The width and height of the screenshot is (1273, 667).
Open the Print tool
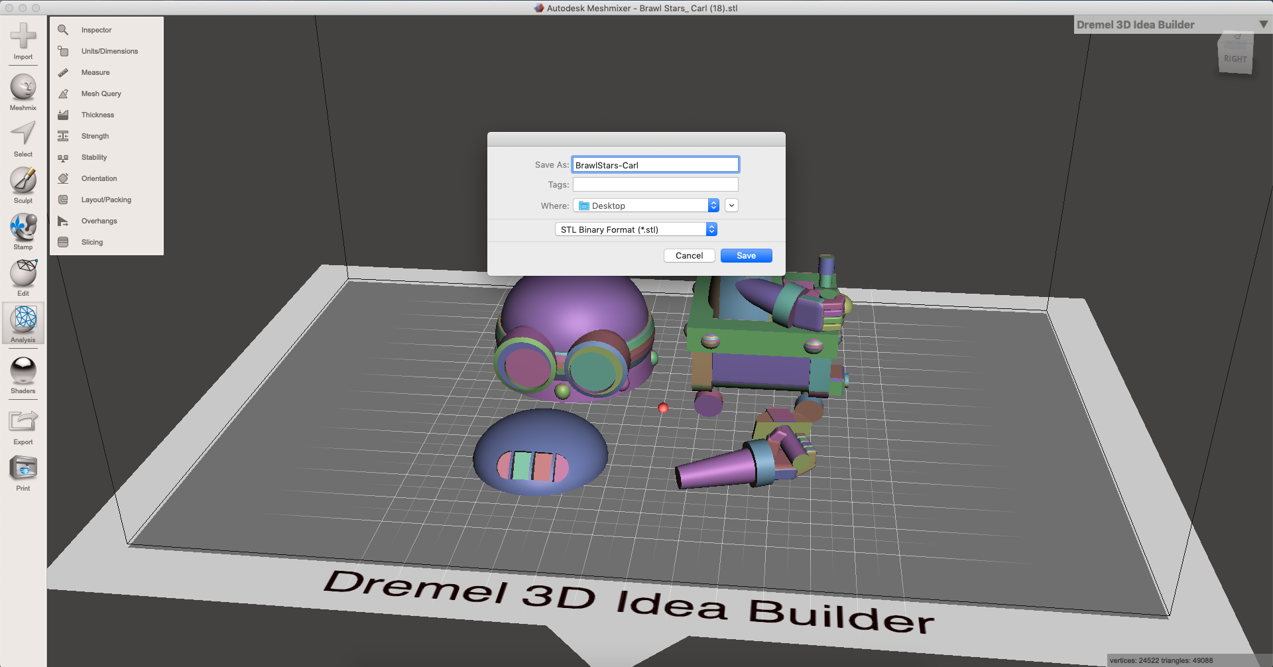23,473
